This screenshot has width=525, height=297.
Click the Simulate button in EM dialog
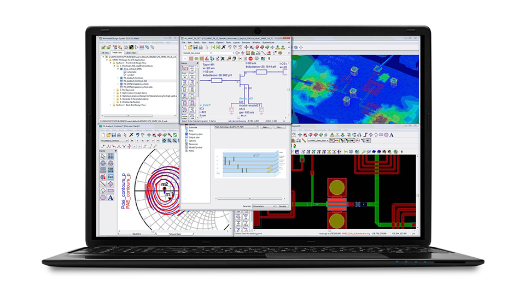coord(283,207)
